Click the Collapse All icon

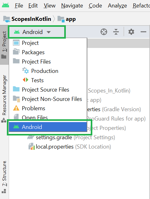click(116, 32)
